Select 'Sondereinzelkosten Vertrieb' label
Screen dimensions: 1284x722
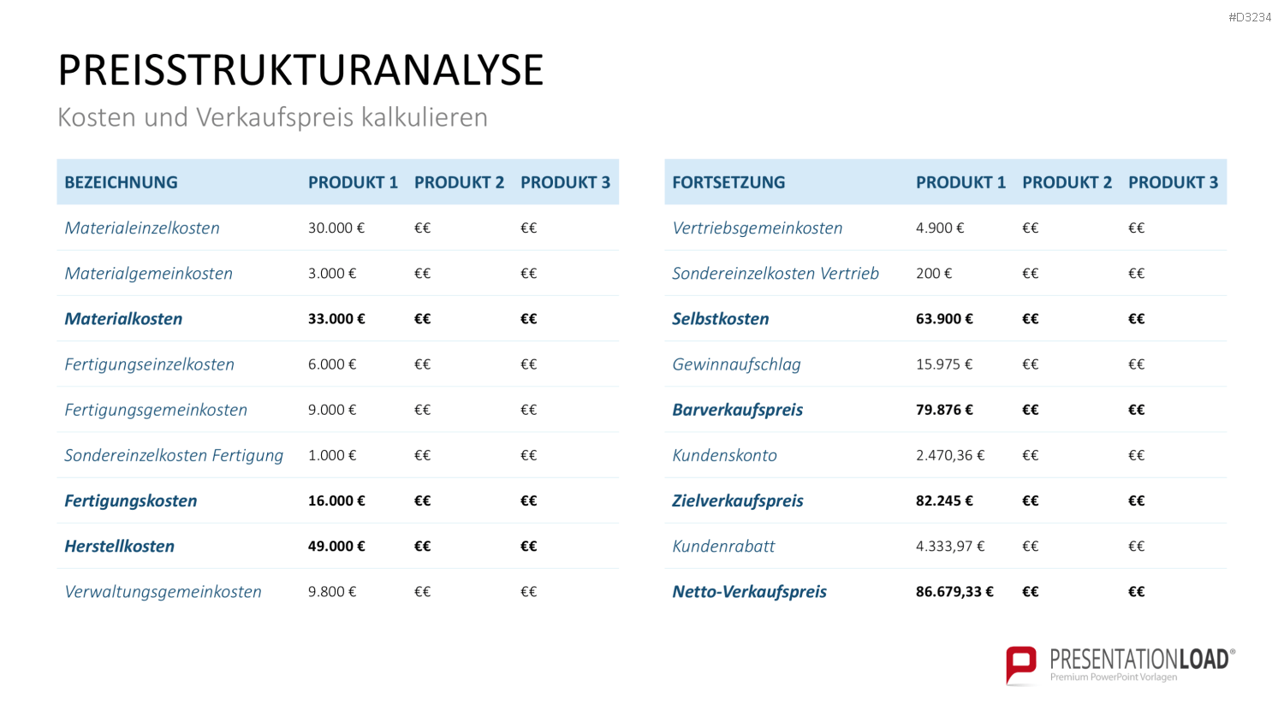pyautogui.click(x=776, y=274)
